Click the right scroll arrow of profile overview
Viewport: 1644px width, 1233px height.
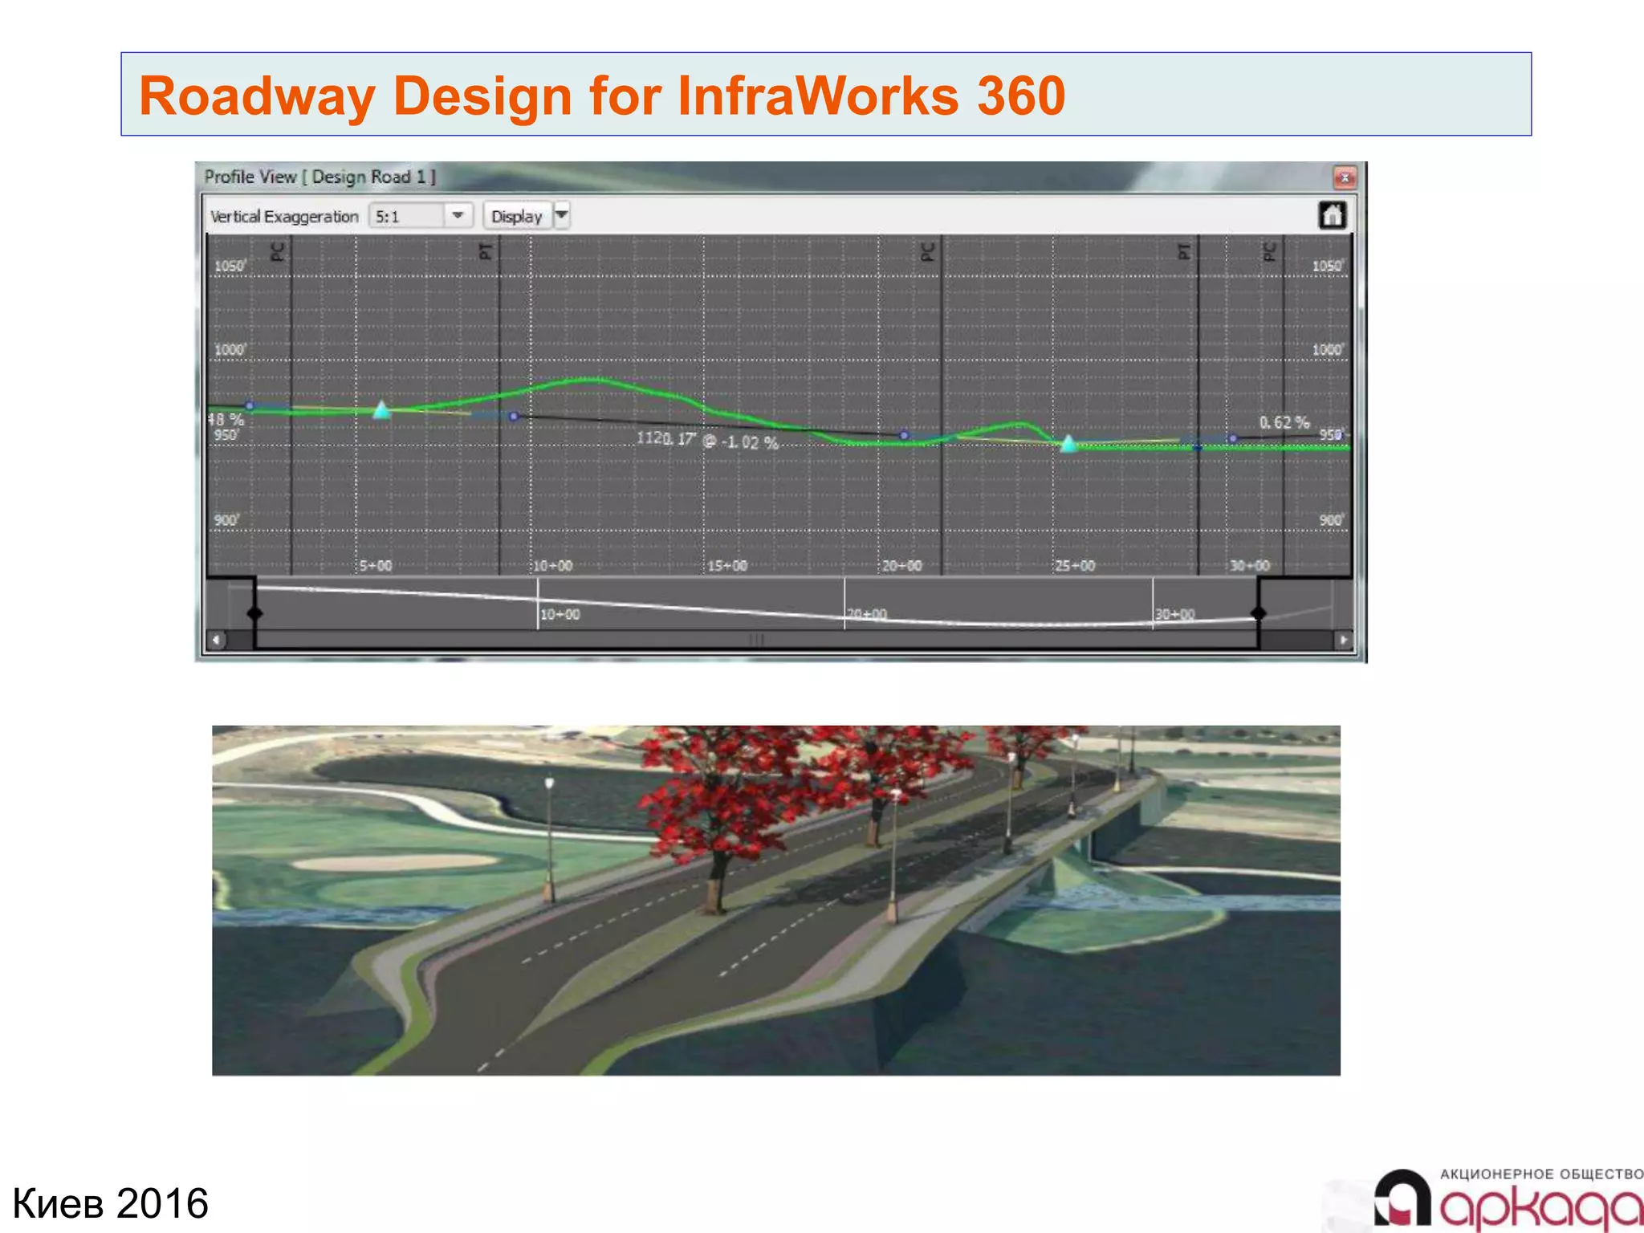click(x=1344, y=640)
